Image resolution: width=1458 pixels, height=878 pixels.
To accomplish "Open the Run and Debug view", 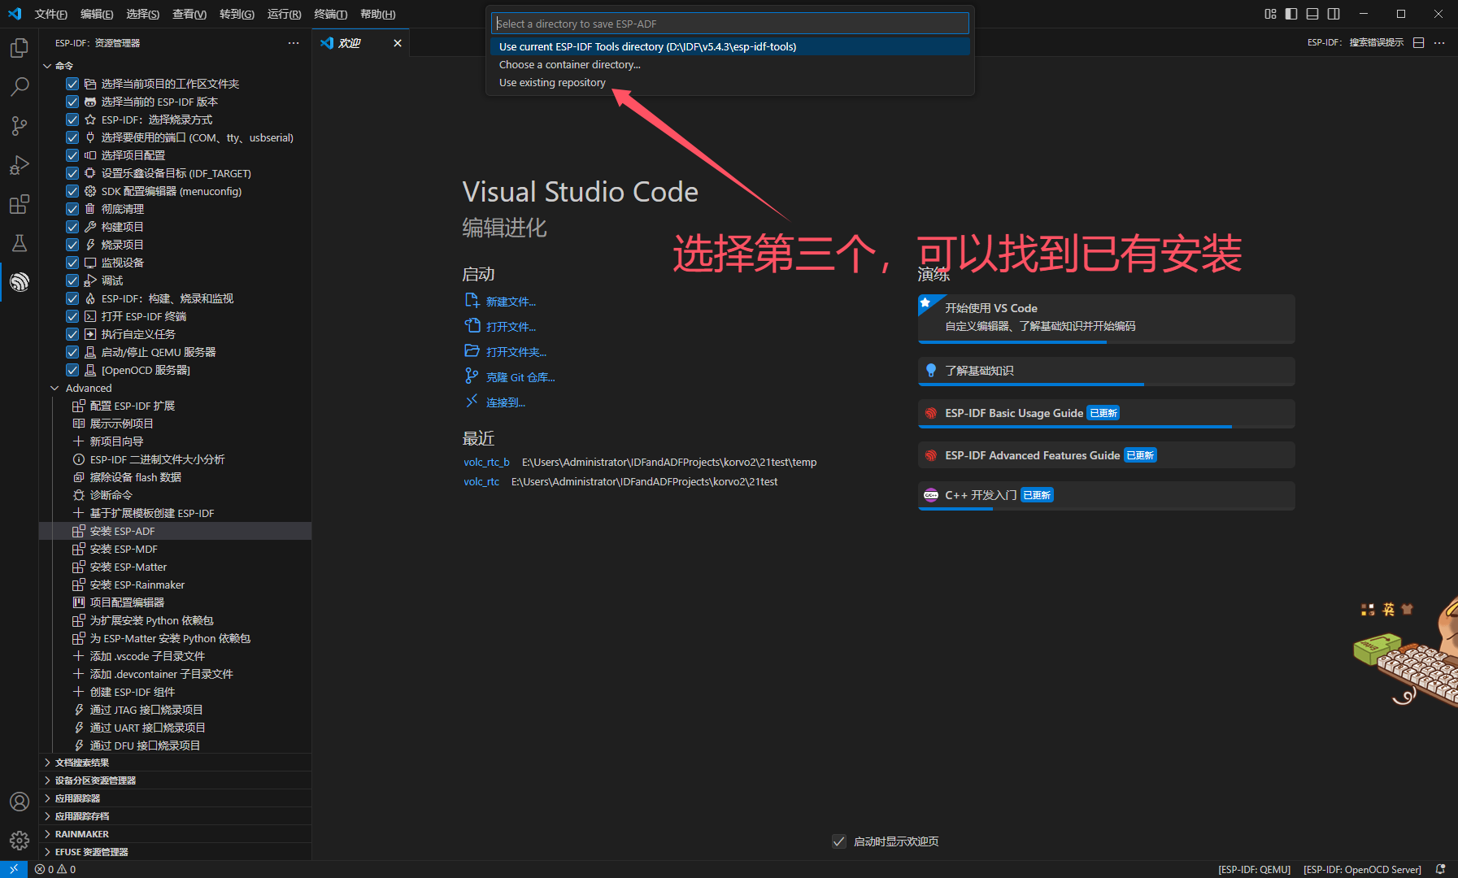I will point(20,165).
